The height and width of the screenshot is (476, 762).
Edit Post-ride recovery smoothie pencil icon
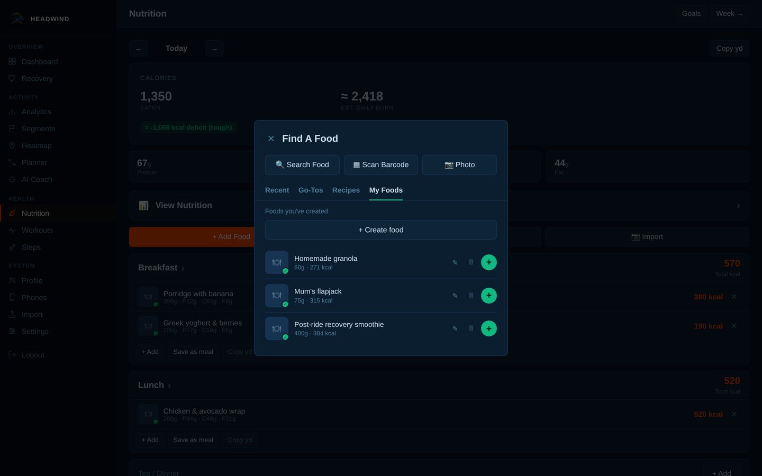[455, 328]
